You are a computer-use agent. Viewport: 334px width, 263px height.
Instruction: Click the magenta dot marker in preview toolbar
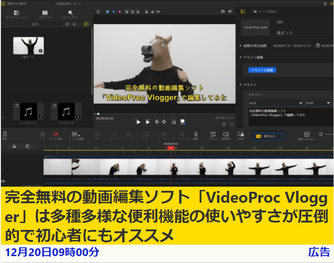click(120, 11)
